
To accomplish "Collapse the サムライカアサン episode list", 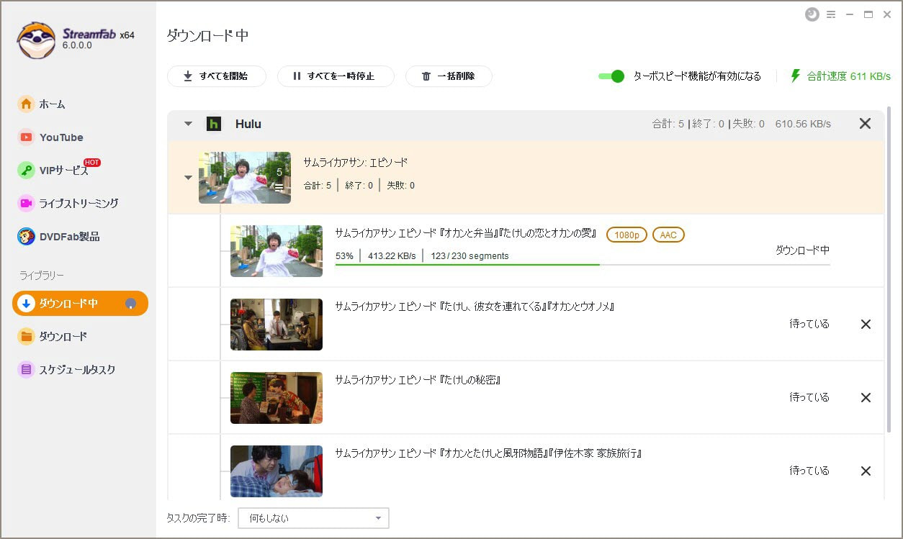I will coord(188,177).
